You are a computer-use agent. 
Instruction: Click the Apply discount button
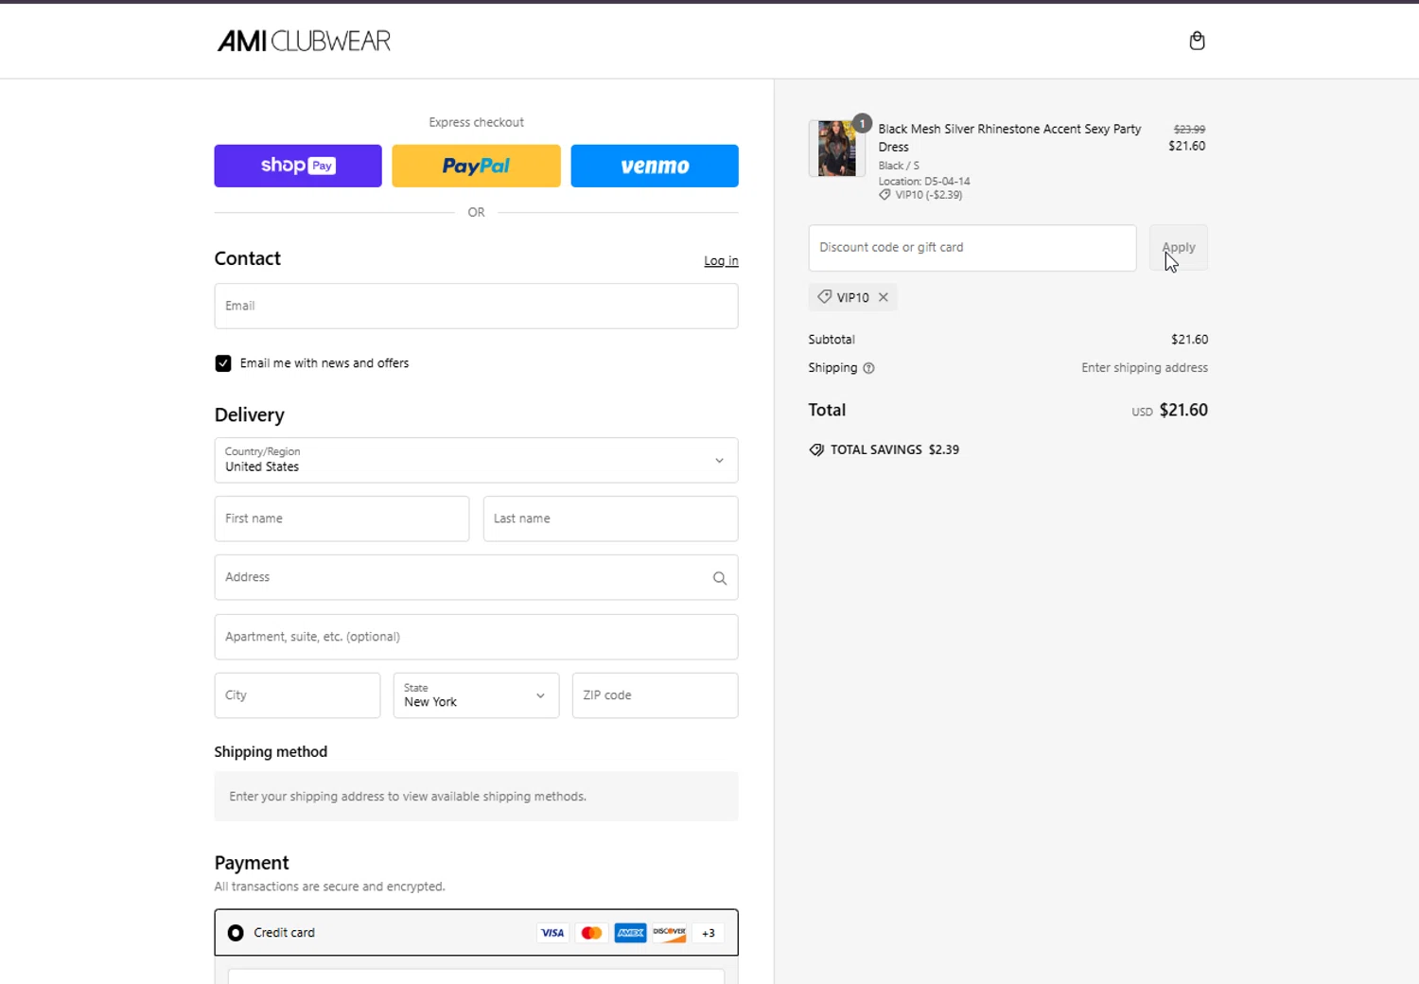[x=1179, y=248]
